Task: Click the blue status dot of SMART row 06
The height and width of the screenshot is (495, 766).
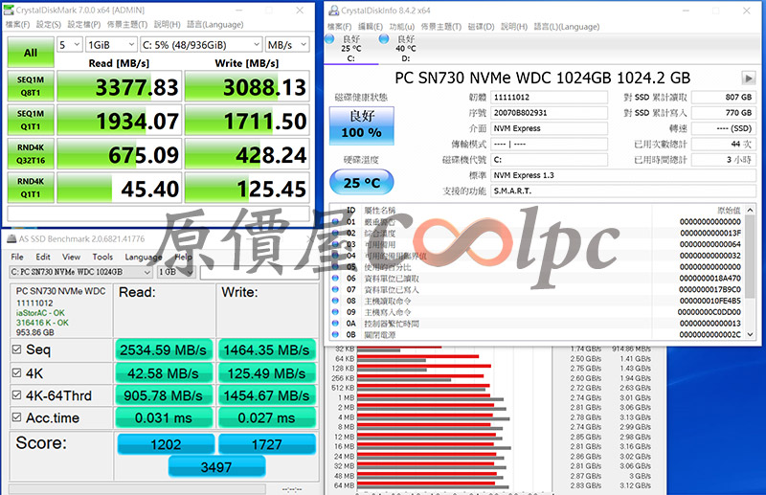Action: pyautogui.click(x=336, y=278)
